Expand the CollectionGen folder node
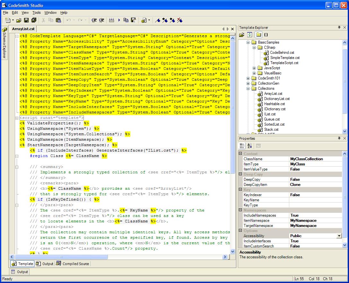Viewport: 349px width, 283px height. pos(248,83)
